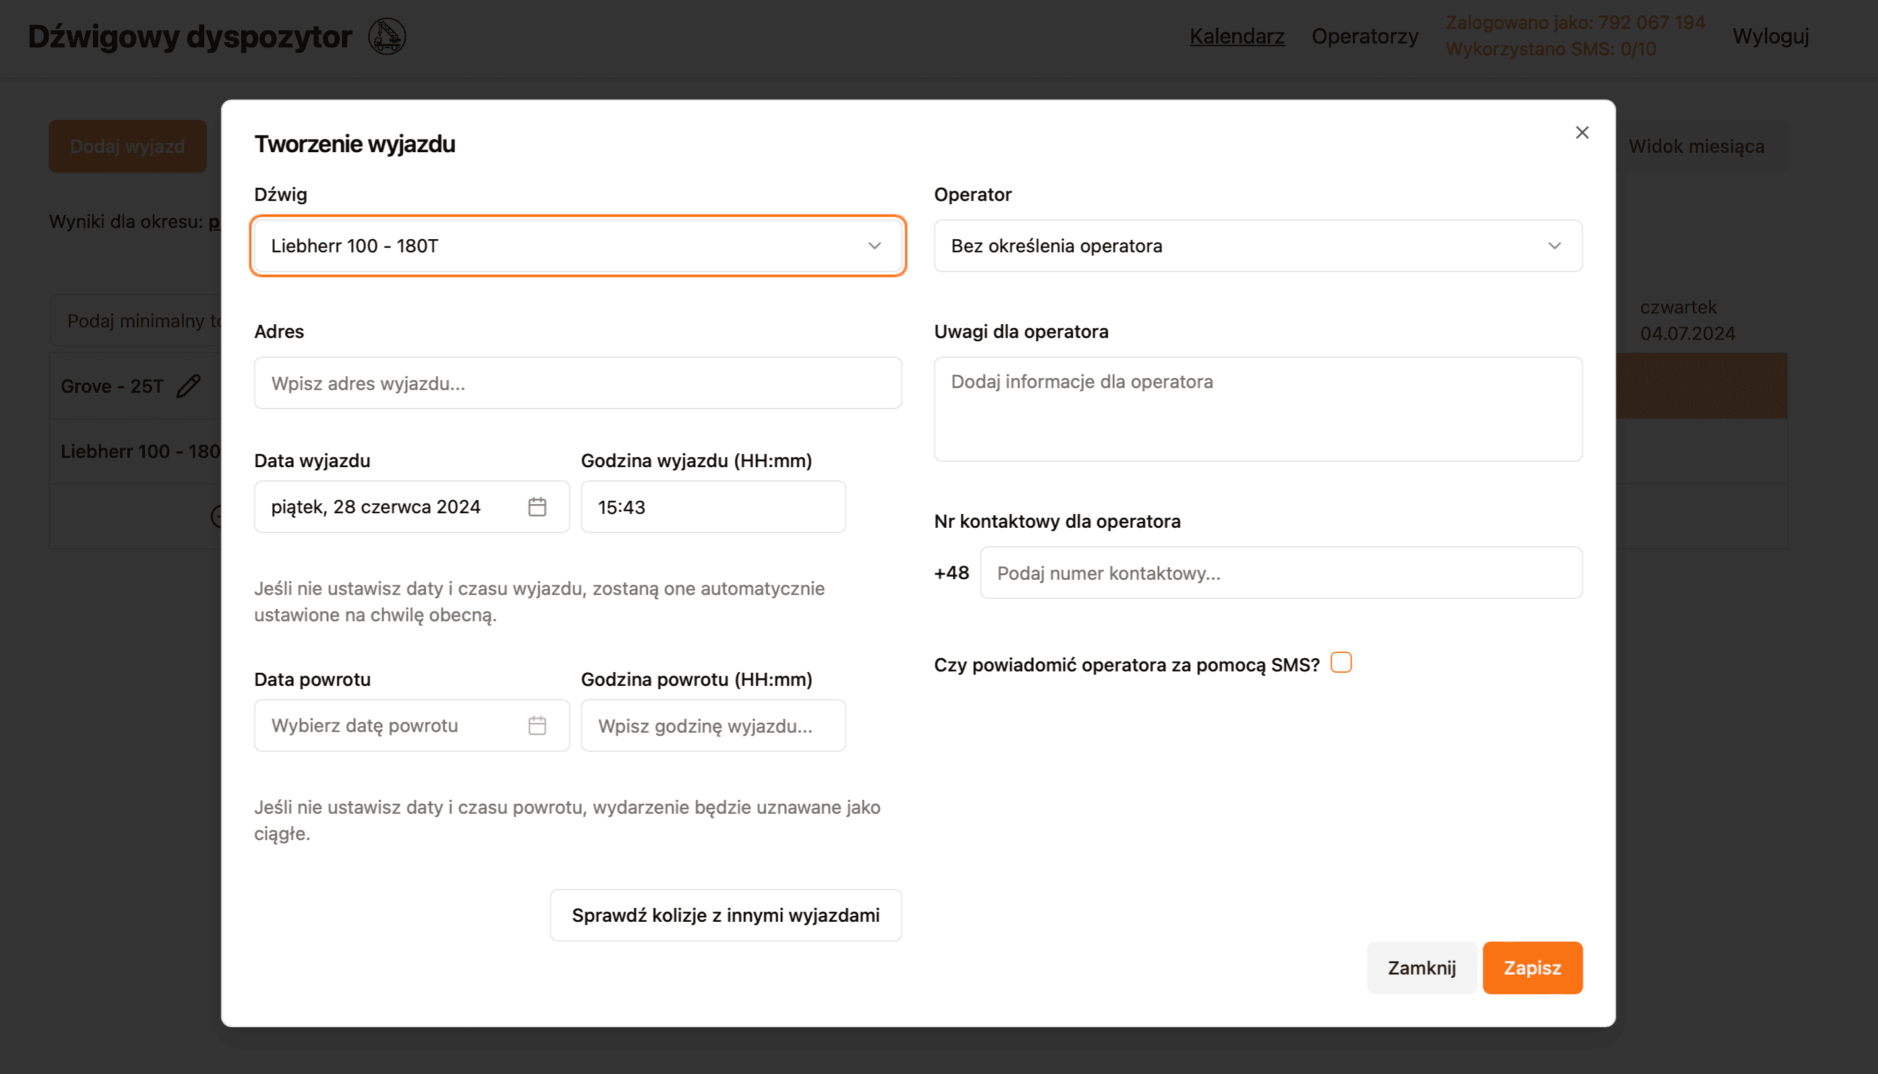The height and width of the screenshot is (1074, 1878).
Task: Save the trip with Zapisz button
Action: (x=1532, y=967)
